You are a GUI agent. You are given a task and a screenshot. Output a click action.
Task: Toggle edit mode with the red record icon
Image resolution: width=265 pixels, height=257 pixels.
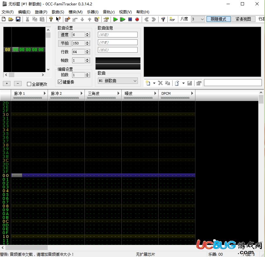point(137,19)
